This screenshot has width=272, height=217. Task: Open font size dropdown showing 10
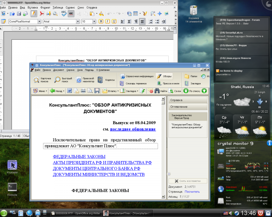[x=94, y=21]
